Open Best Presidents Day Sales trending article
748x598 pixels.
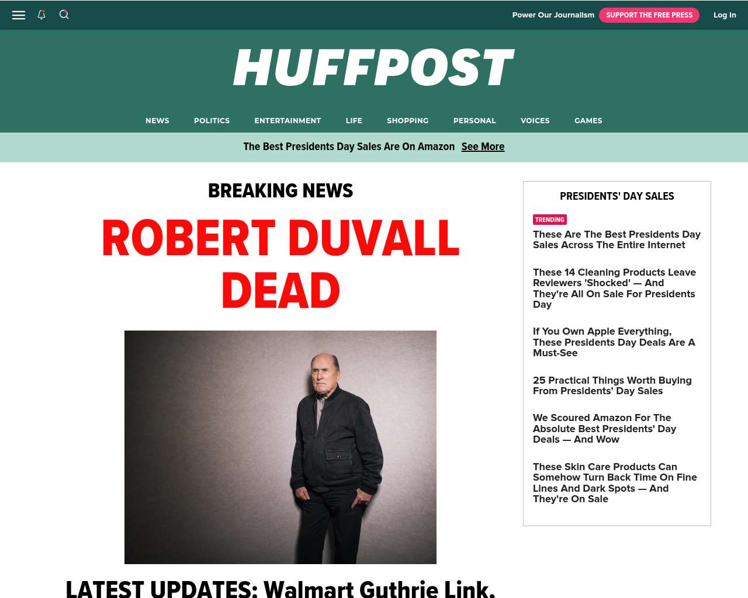pyautogui.click(x=617, y=239)
